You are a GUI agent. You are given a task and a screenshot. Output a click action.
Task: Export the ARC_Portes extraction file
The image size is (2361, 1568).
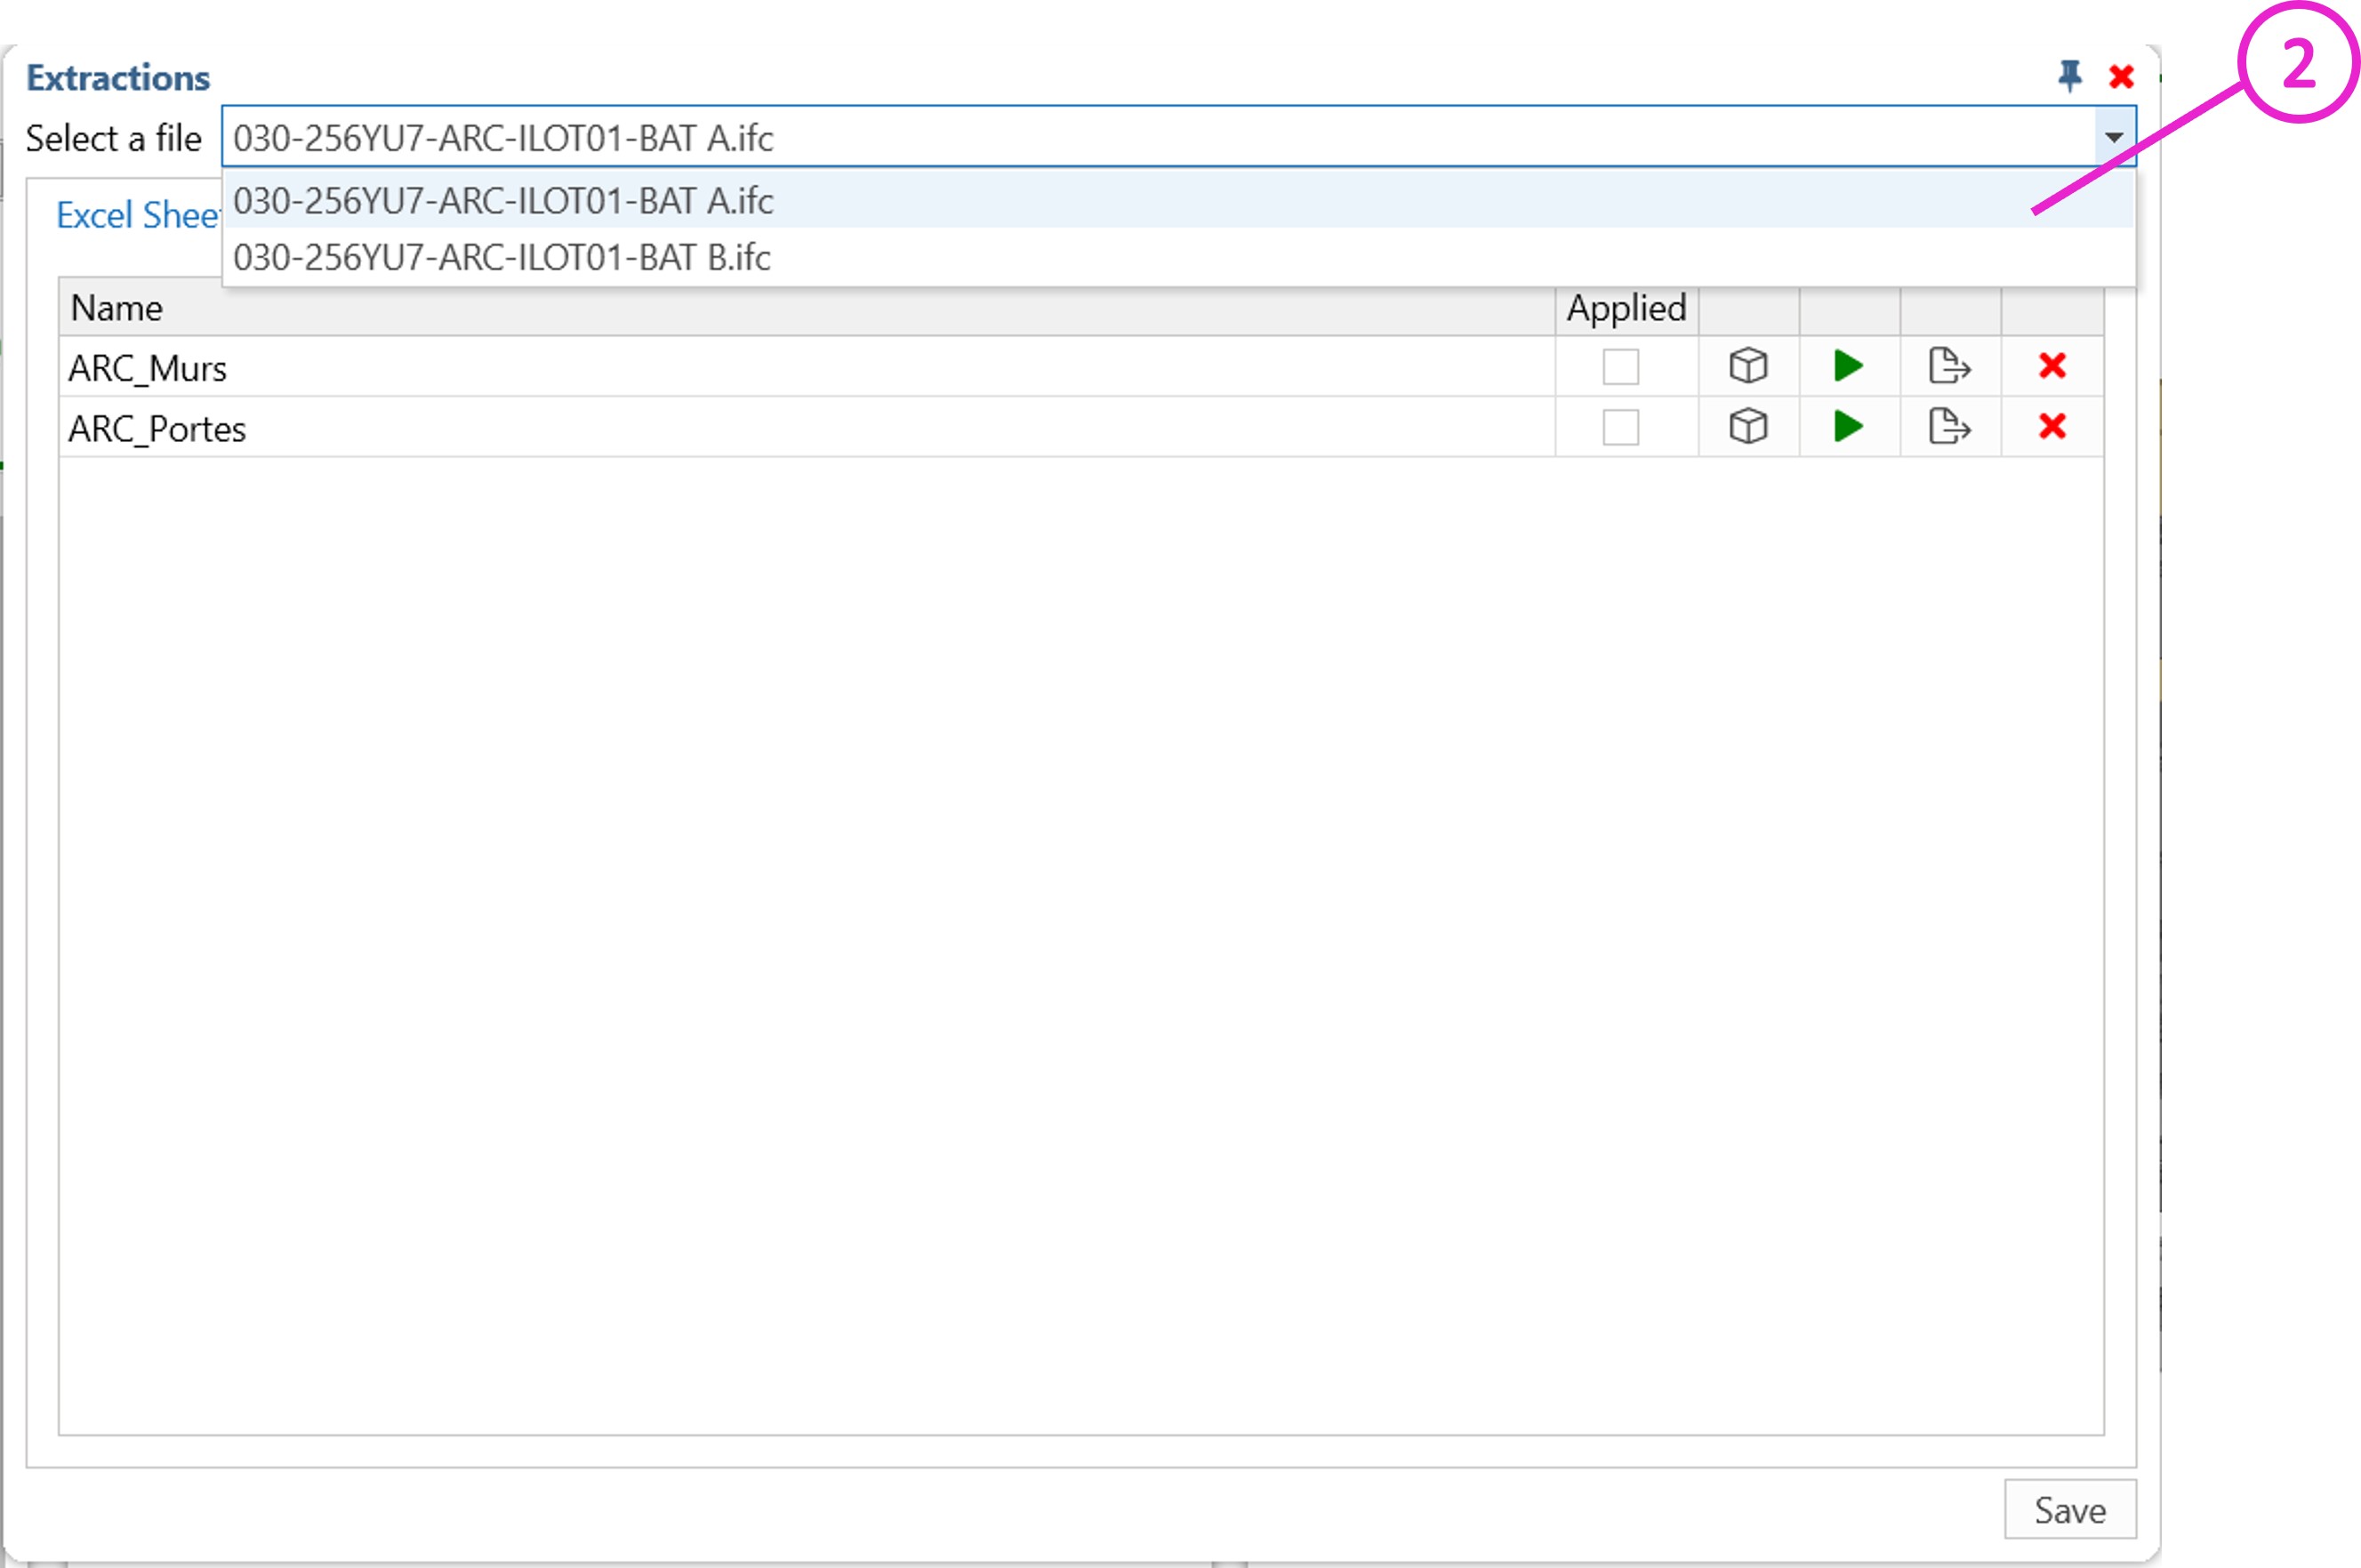click(x=1949, y=427)
